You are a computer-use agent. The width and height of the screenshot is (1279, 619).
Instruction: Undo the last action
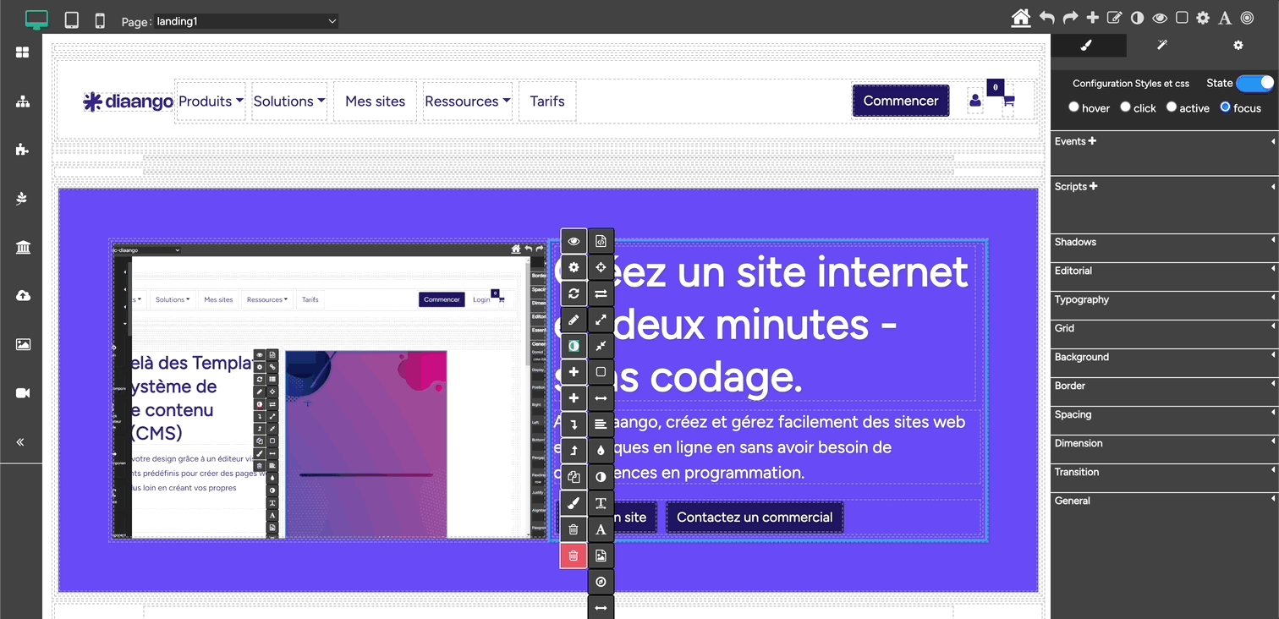(1047, 18)
